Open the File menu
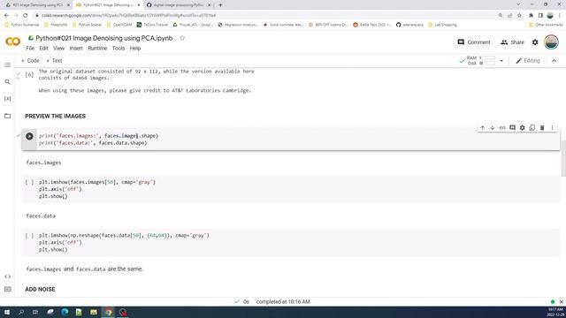The width and height of the screenshot is (566, 318). pyautogui.click(x=30, y=48)
